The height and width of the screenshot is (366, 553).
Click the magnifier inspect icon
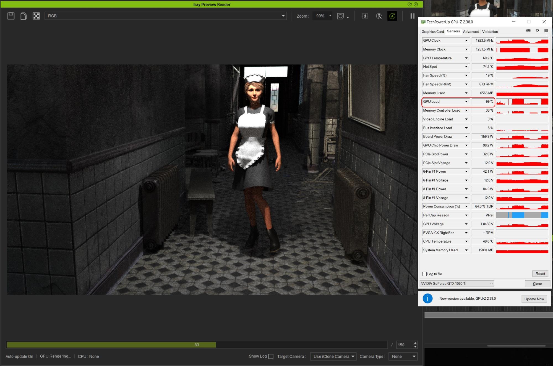point(379,16)
